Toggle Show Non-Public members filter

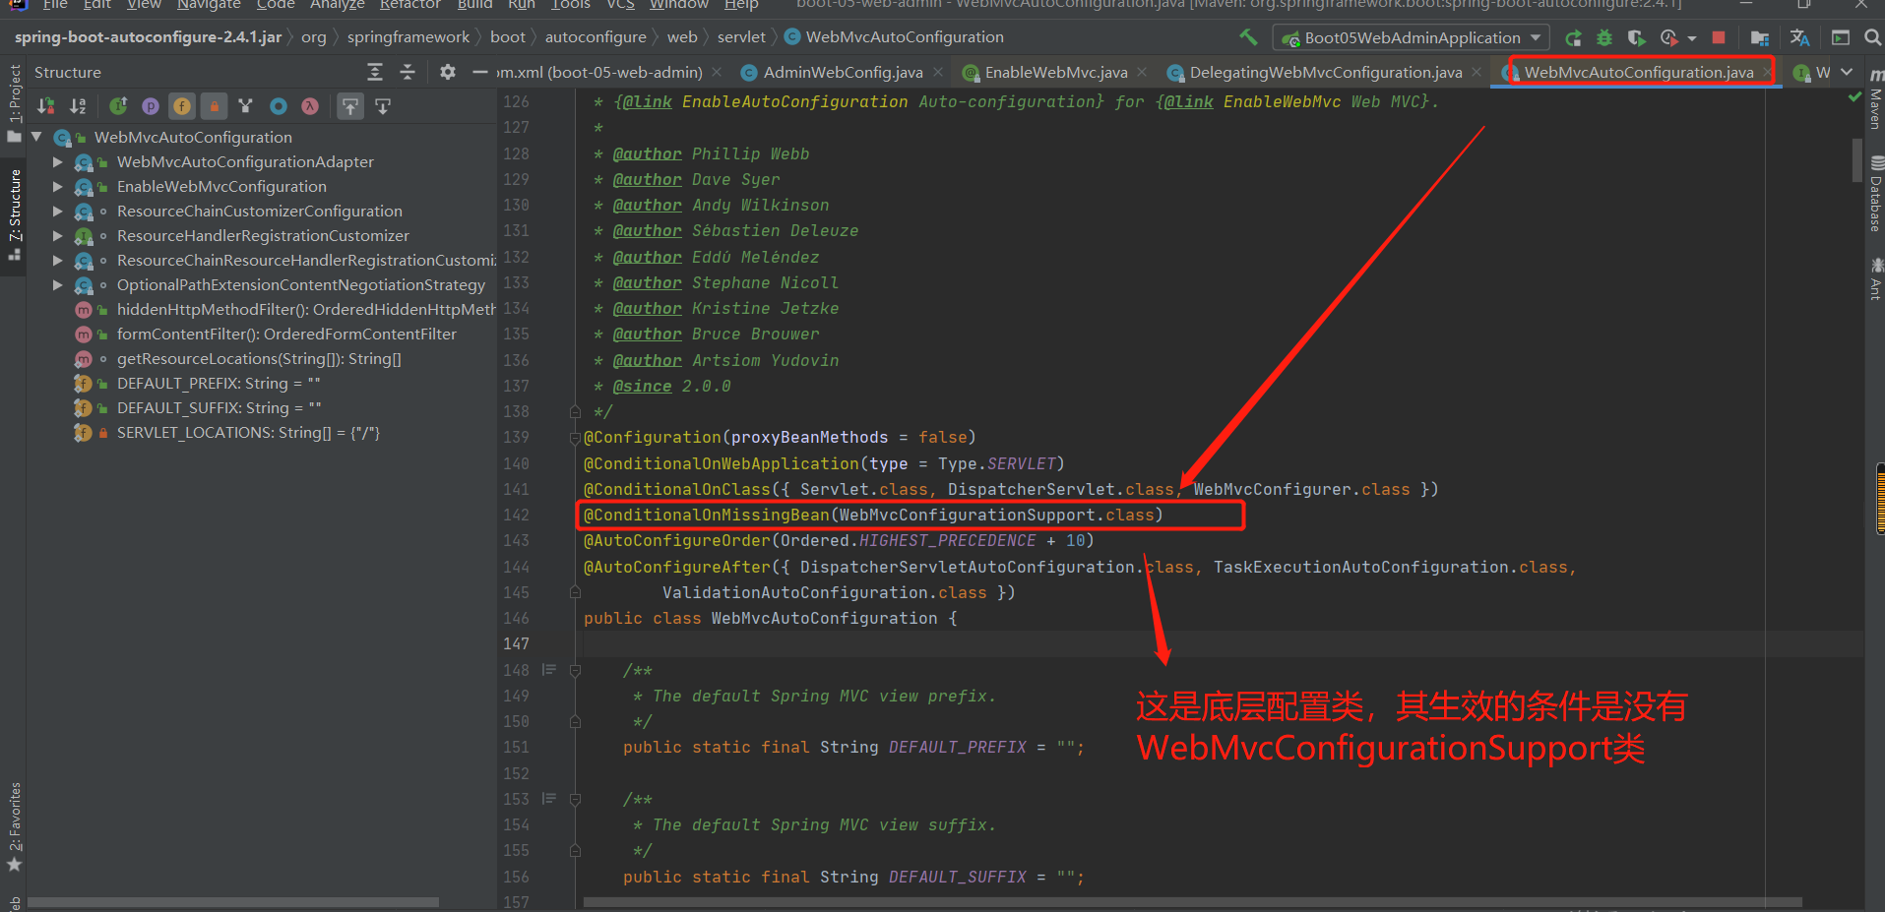(214, 106)
